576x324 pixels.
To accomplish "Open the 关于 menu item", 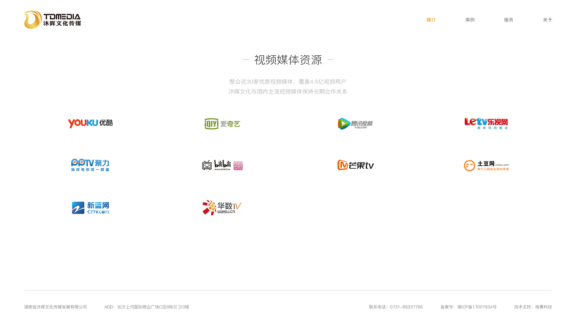I will [x=547, y=20].
